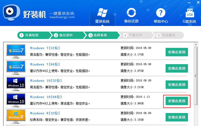Click the Windows 8[32位] monitor thumbnail
201x126 pixels.
click(16, 116)
